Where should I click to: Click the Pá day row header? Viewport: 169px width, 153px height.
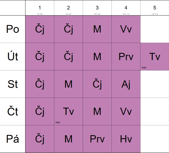pyautogui.click(x=13, y=139)
